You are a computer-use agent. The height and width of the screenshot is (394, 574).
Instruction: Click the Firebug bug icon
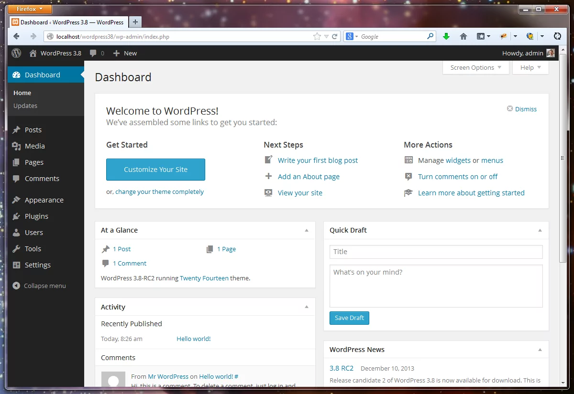[503, 36]
